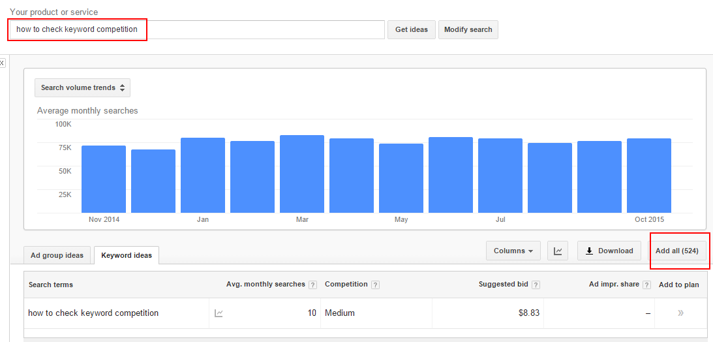Sort by the Search terms column header
713x342 pixels.
51,285
